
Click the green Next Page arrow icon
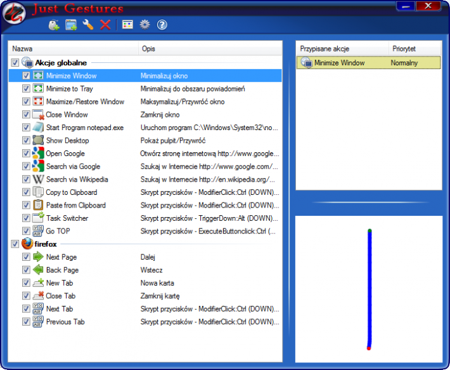point(38,257)
